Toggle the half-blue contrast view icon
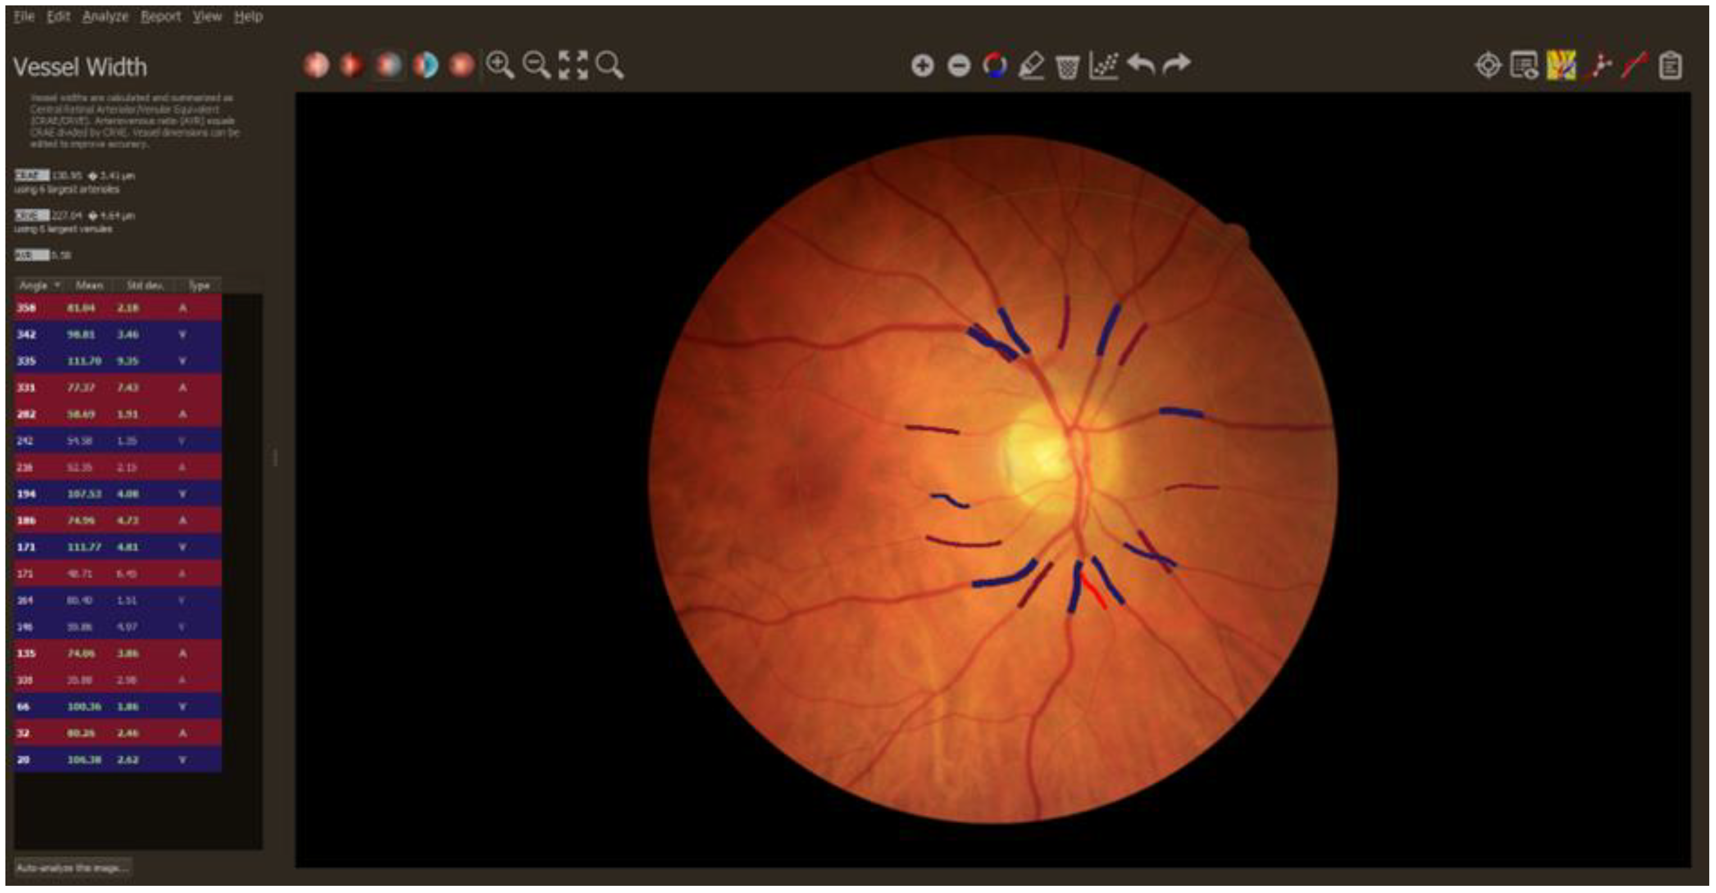This screenshot has height=893, width=1716. 425,65
